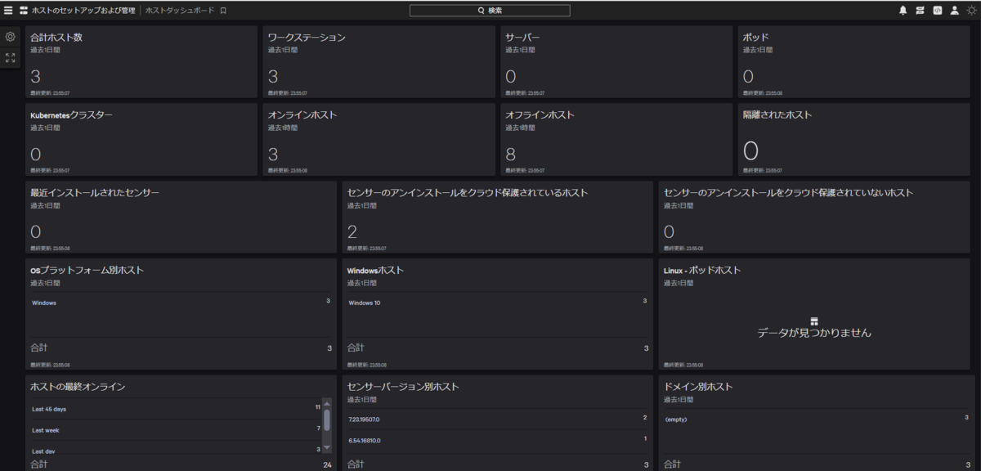Open the notifications bell

click(903, 11)
